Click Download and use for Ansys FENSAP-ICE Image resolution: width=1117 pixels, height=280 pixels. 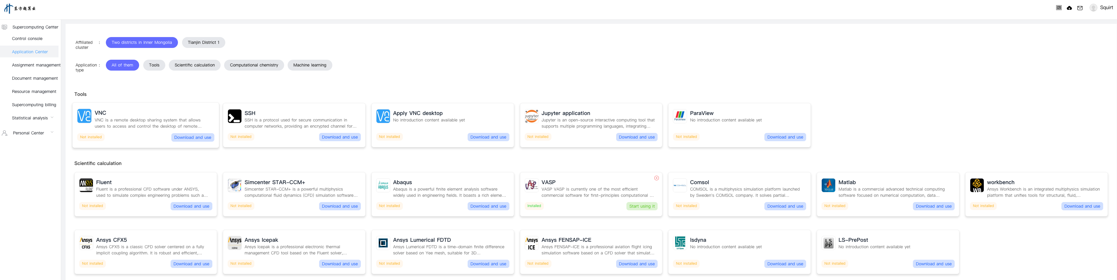(x=636, y=264)
